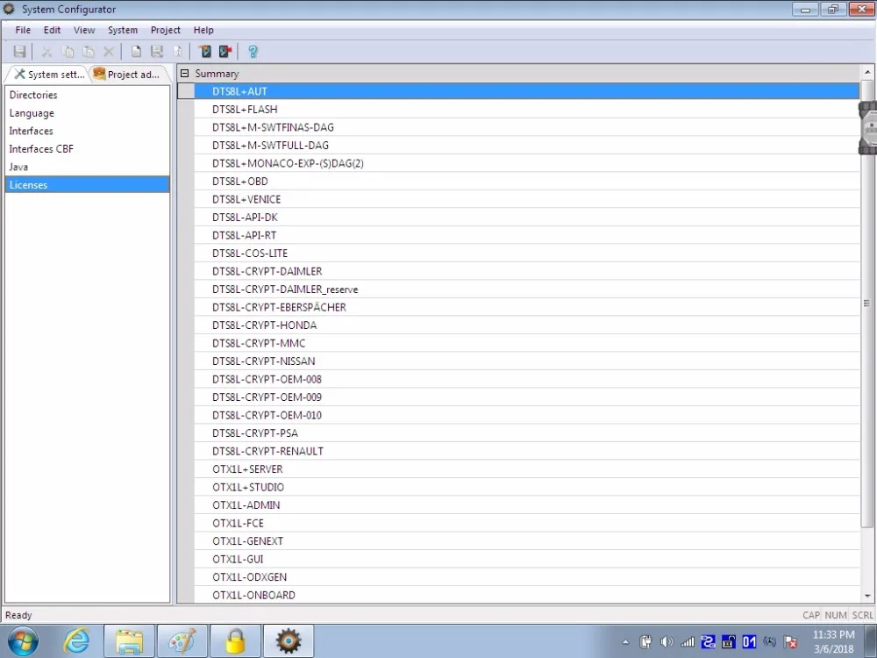Launch Internet Explorer from the taskbar
Image resolution: width=877 pixels, height=658 pixels.
[76, 641]
